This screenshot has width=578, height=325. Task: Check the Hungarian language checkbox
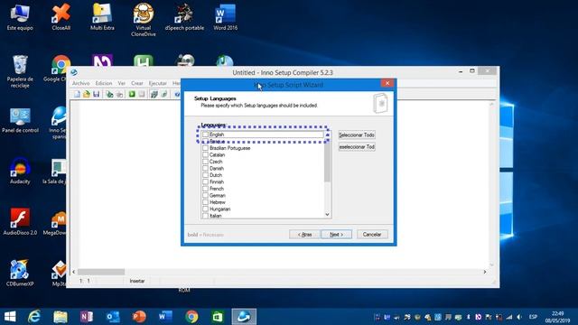point(205,209)
